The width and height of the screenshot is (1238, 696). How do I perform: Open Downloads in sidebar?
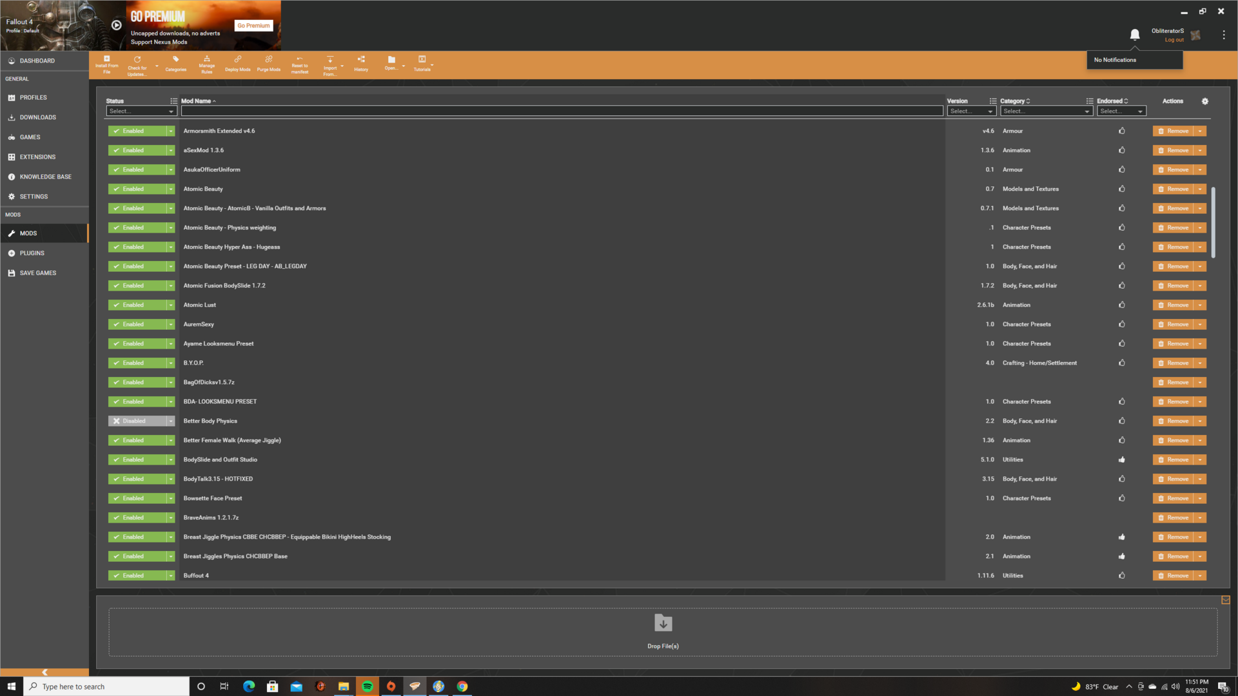44,117
